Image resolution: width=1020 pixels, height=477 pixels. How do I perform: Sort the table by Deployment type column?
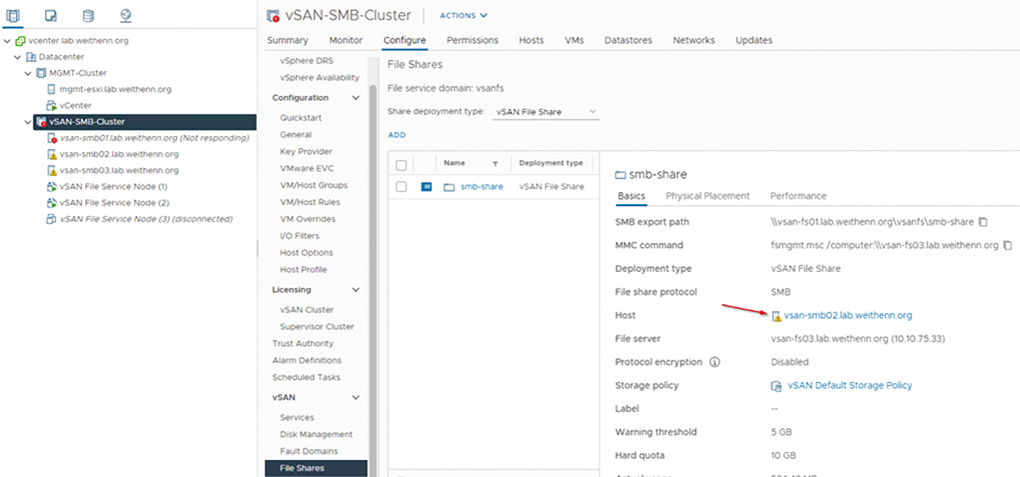(551, 164)
